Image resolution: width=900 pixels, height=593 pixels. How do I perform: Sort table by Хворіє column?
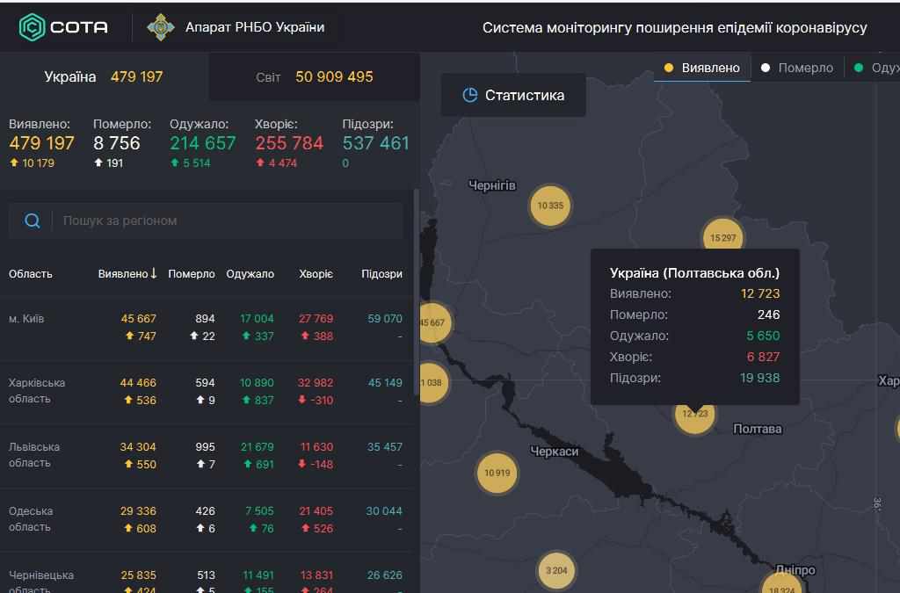point(316,274)
